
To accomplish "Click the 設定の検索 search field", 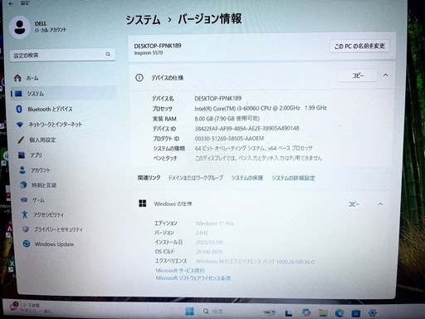I will (63, 55).
